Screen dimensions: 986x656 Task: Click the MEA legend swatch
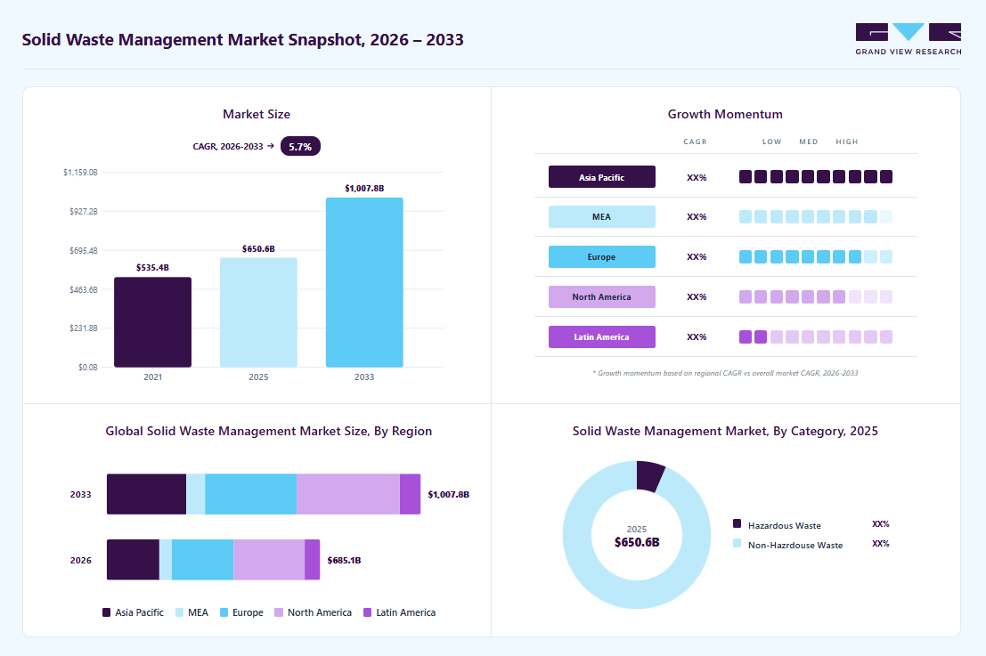tap(179, 612)
